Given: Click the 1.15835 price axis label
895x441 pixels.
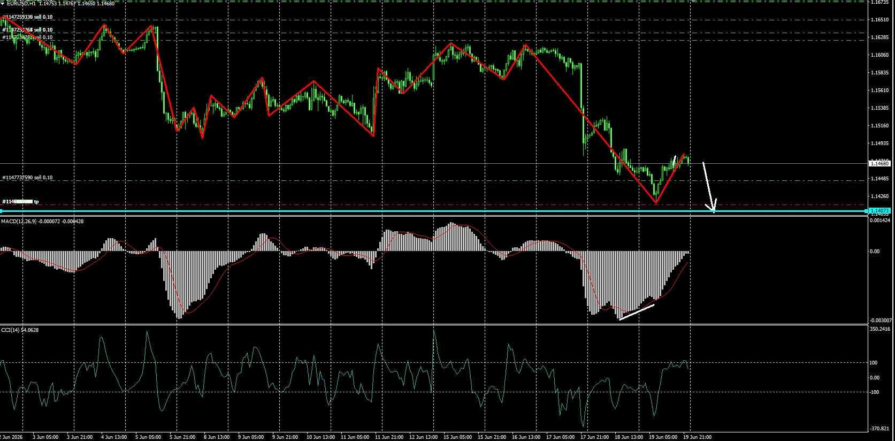Looking at the screenshot, I should (x=880, y=73).
